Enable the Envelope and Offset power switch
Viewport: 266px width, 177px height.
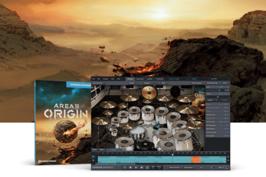click(x=225, y=108)
